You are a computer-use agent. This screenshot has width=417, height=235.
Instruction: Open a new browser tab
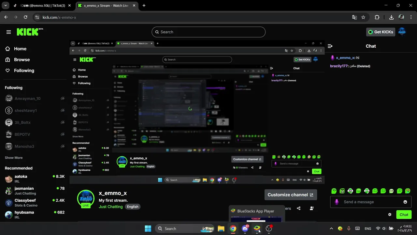(144, 6)
